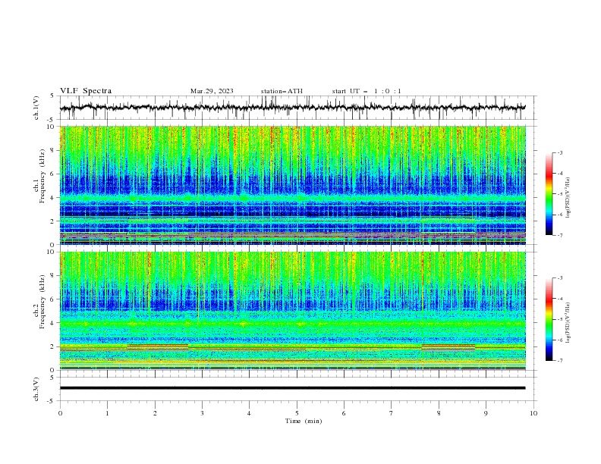Image resolution: width=601 pixels, height=464 pixels.
Task: Click the '0' tick on the time axis
Action: coord(60,413)
